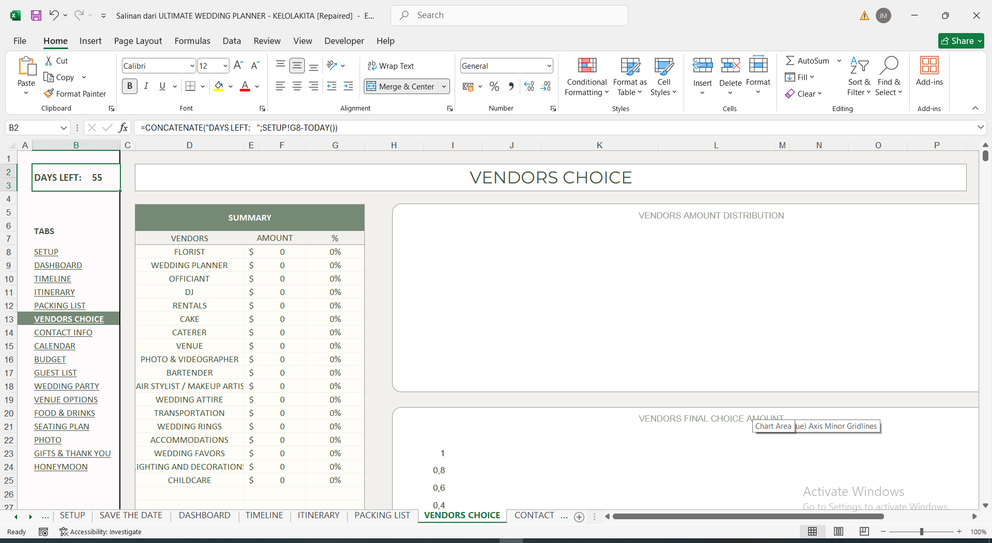Screen dimensions: 992x543
Task: Follow the SETUP link in TABS list
Action: coord(46,252)
